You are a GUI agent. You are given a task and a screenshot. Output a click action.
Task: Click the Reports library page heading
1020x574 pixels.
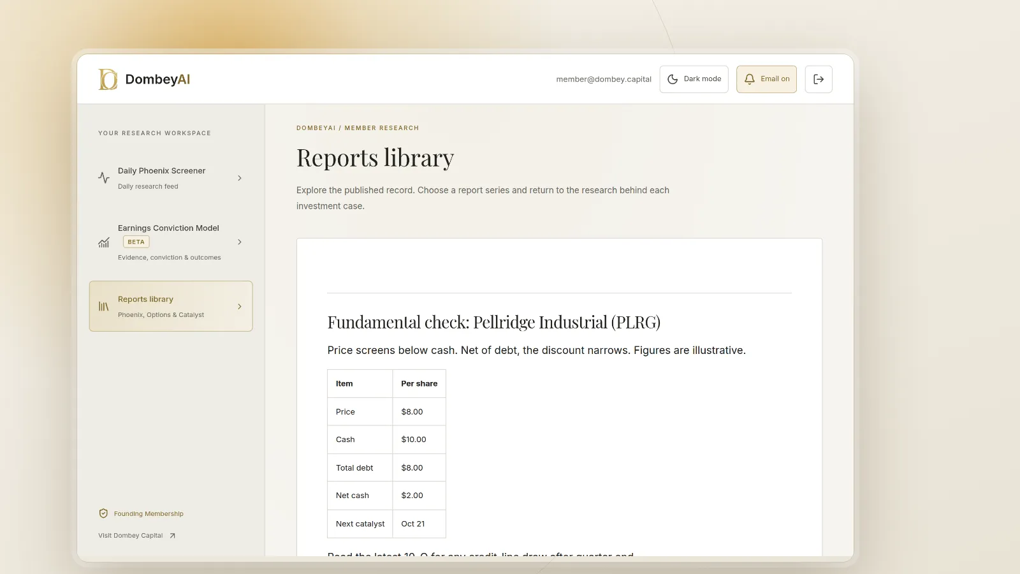coord(375,158)
